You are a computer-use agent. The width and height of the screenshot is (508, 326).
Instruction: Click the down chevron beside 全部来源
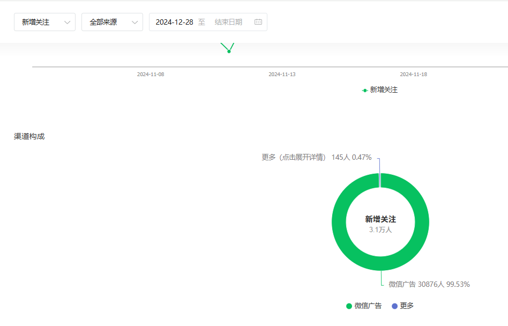pyautogui.click(x=135, y=22)
